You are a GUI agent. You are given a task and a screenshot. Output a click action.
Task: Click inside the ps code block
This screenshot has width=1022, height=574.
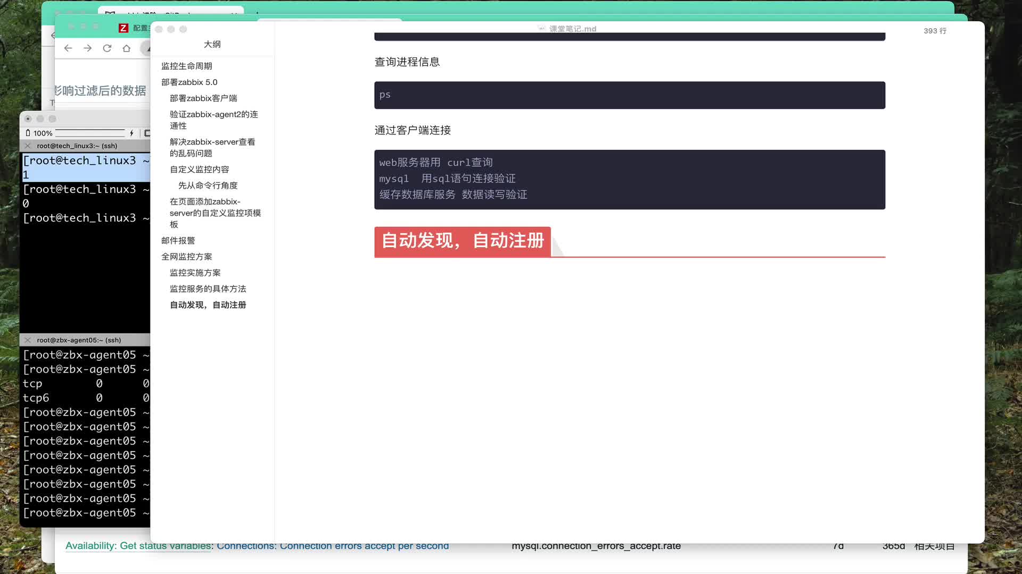point(630,95)
